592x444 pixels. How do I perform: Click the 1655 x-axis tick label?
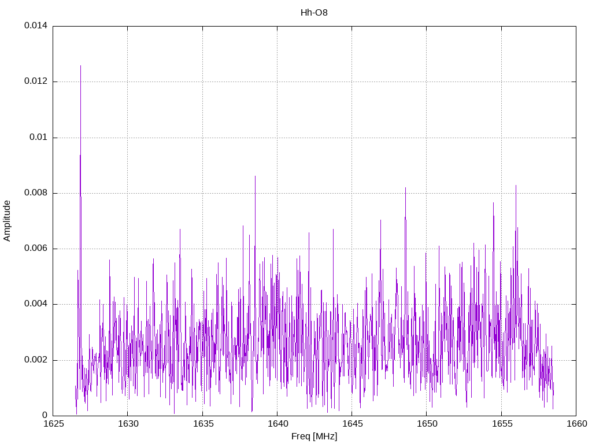[501, 424]
